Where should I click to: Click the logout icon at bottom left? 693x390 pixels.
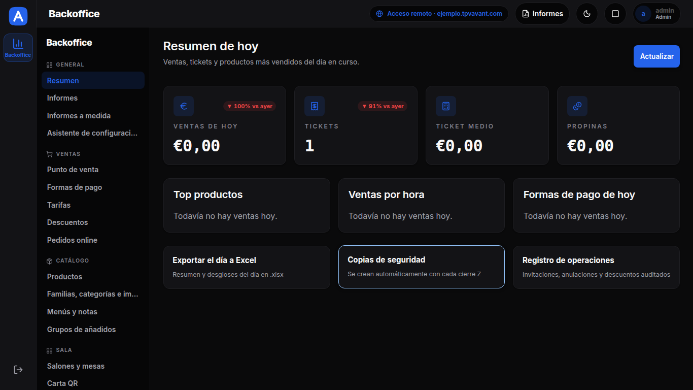click(18, 370)
